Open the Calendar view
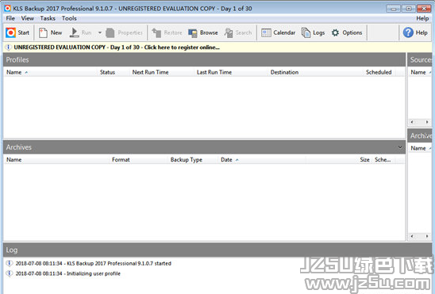This screenshot has width=435, height=294. [279, 32]
